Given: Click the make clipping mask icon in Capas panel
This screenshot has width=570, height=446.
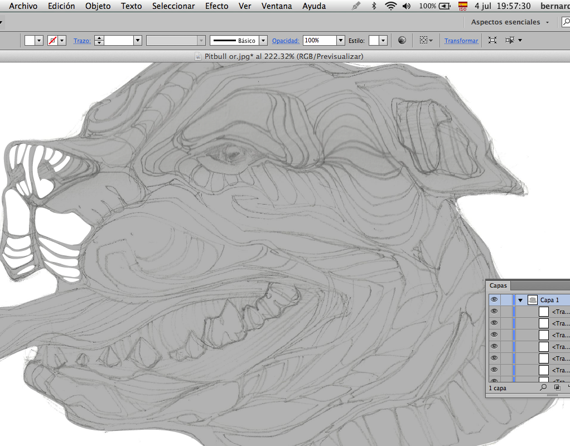Looking at the screenshot, I should [x=557, y=387].
